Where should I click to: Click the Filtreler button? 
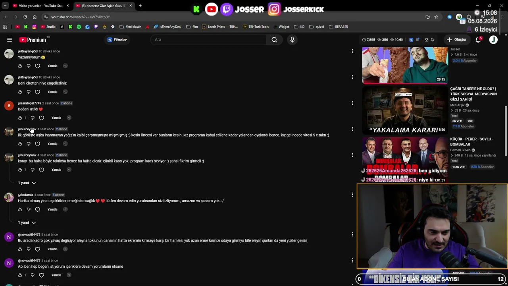click(x=117, y=40)
